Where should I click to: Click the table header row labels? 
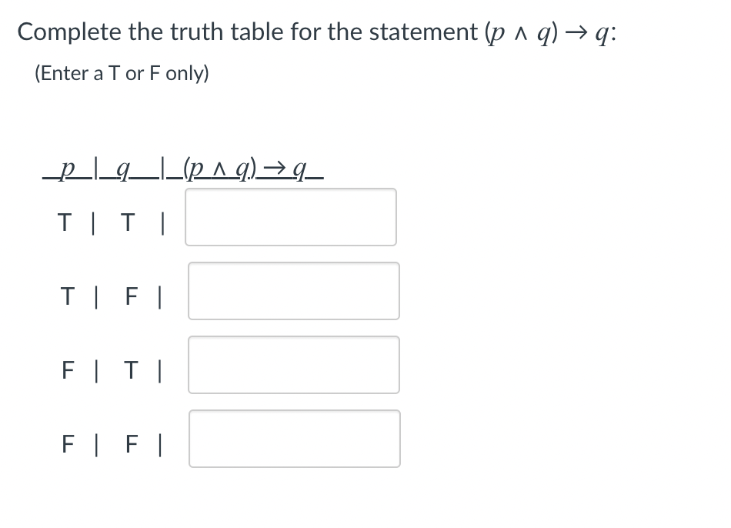click(183, 169)
